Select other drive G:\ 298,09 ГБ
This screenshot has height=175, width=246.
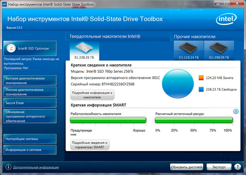click(x=219, y=51)
